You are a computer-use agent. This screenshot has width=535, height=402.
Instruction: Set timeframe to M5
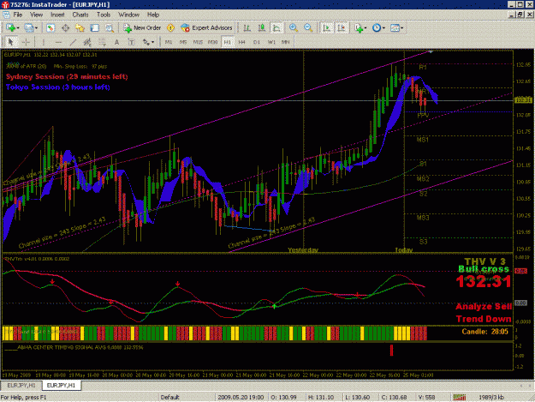183,42
